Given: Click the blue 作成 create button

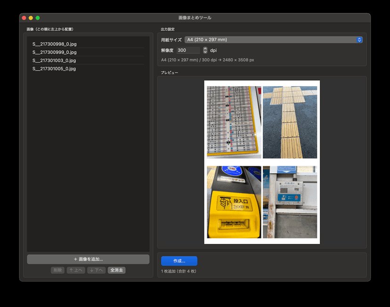Looking at the screenshot, I should (x=179, y=261).
